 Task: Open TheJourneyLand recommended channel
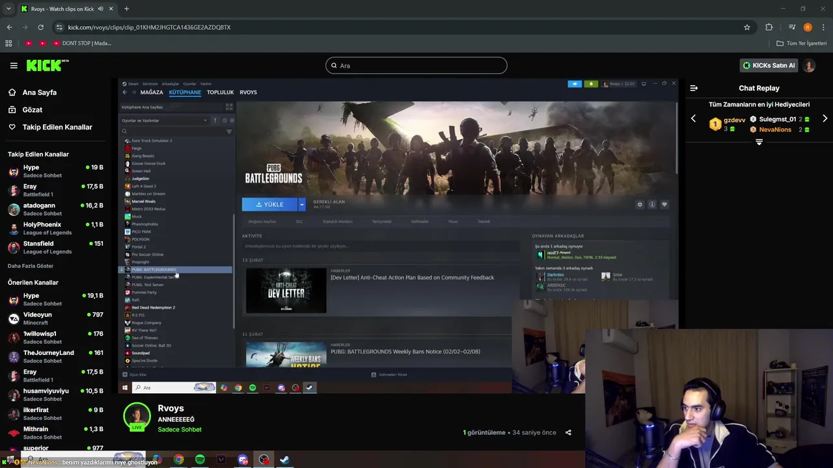[55, 357]
